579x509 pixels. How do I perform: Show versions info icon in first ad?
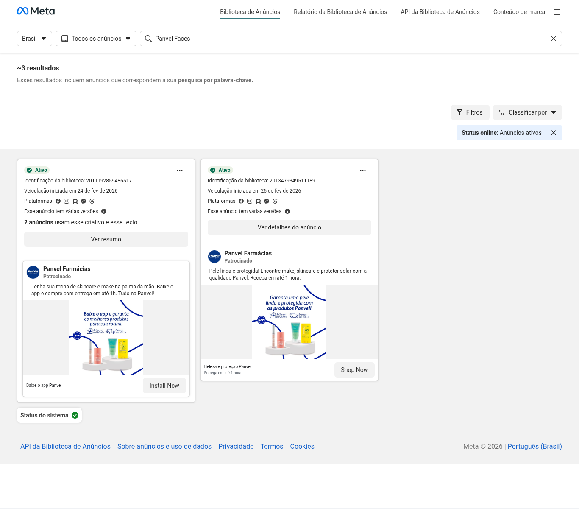(x=104, y=211)
